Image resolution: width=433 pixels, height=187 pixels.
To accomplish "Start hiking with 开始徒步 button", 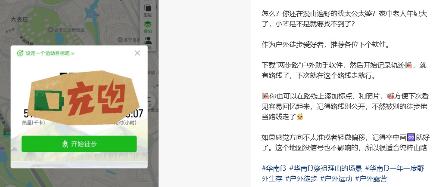I will 79,144.
